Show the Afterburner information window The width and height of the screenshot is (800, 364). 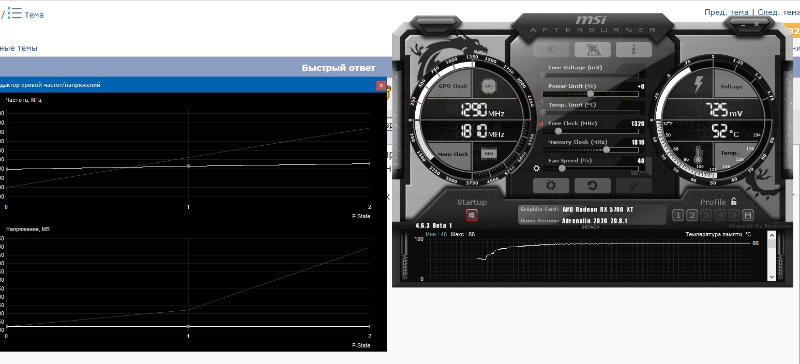tap(633, 50)
